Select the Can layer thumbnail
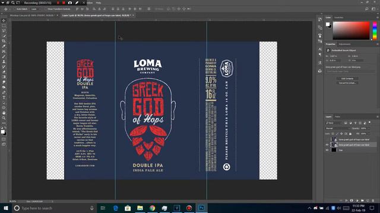This screenshot has height=213, width=380. [x=334, y=150]
